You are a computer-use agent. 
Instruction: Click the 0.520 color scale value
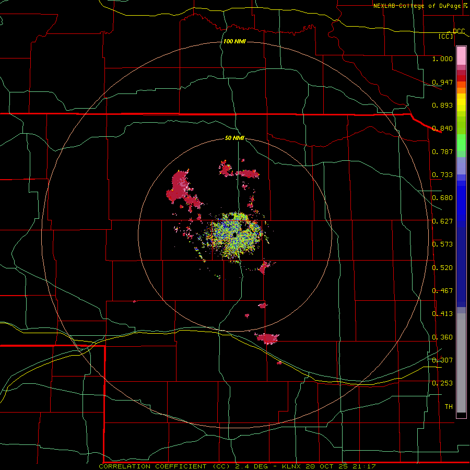click(x=442, y=268)
